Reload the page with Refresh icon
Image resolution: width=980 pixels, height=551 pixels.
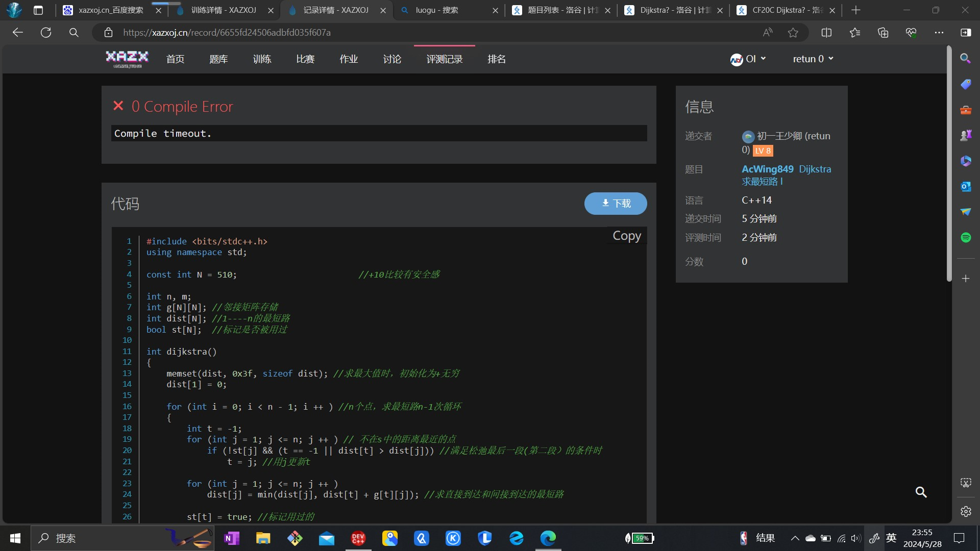pyautogui.click(x=46, y=33)
